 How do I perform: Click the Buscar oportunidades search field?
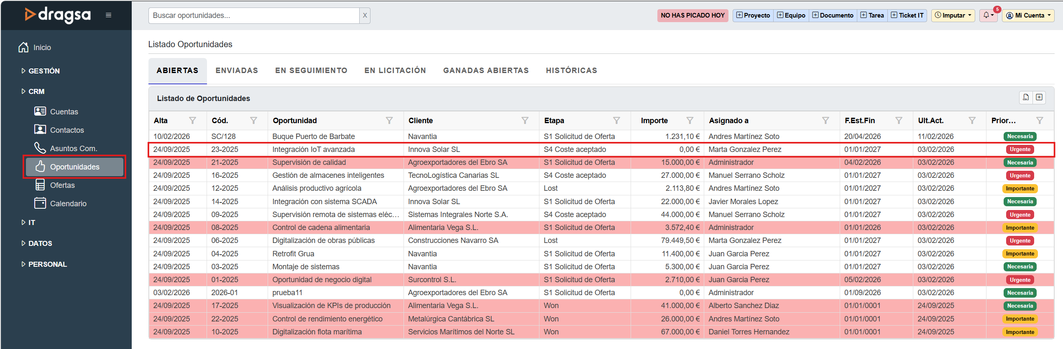click(x=253, y=15)
